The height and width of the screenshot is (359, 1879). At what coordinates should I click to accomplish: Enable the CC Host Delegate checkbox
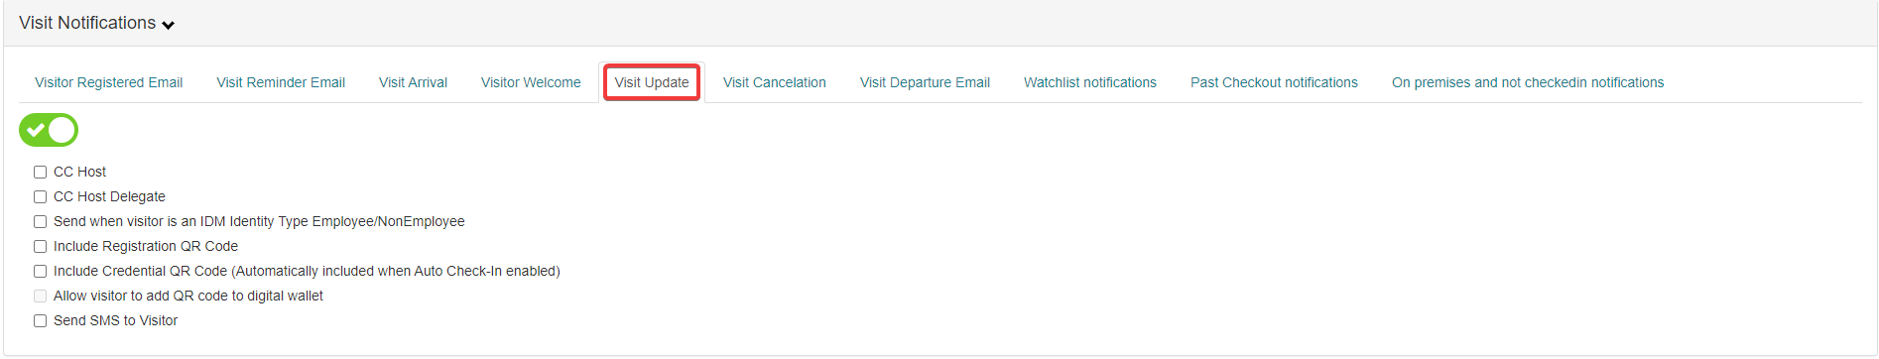41,197
